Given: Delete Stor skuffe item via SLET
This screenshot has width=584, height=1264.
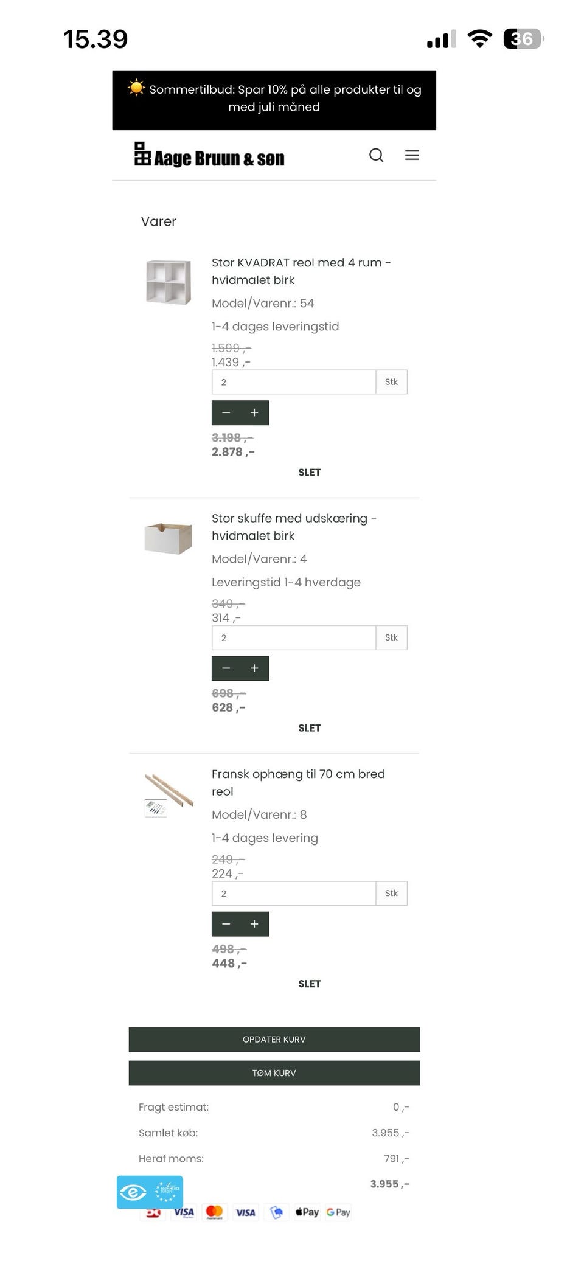Looking at the screenshot, I should [x=309, y=727].
